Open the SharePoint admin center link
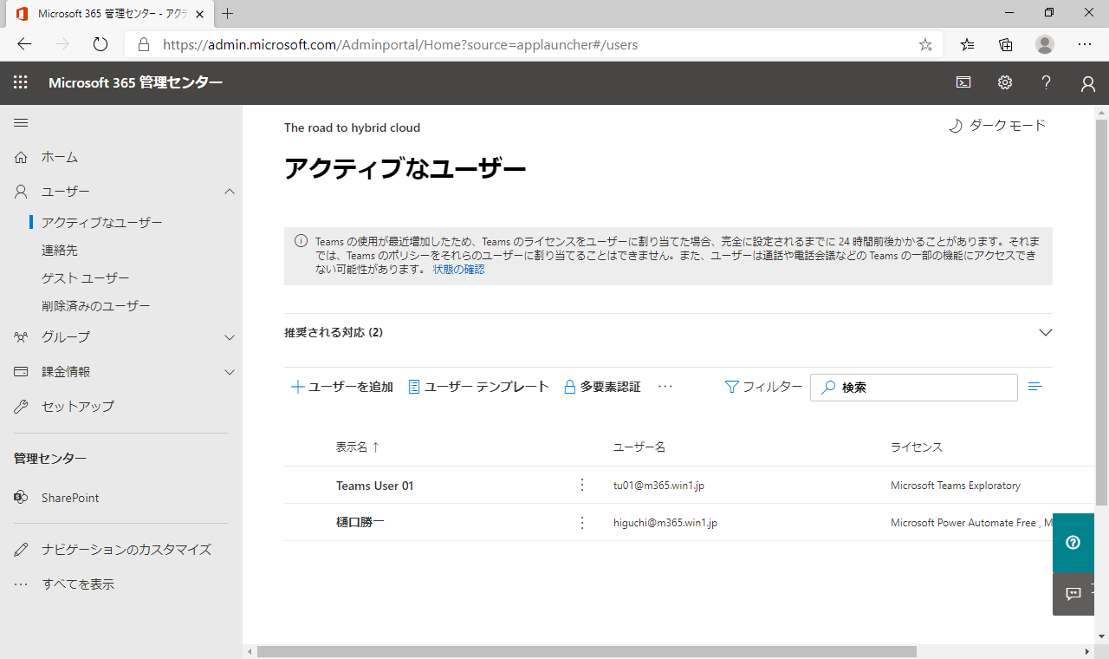The image size is (1109, 659). click(x=70, y=498)
